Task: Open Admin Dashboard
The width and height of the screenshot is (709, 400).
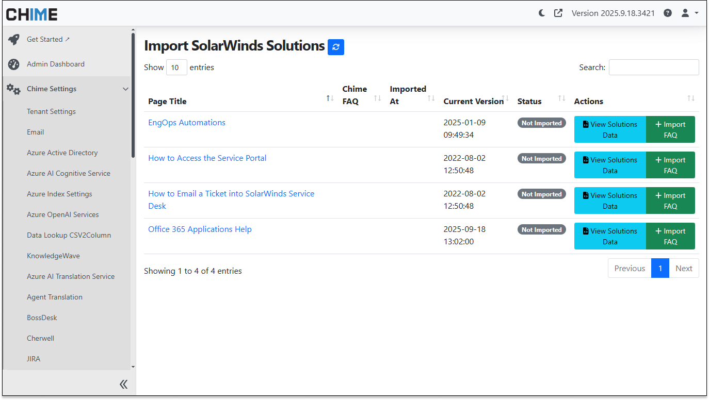Action: 56,64
